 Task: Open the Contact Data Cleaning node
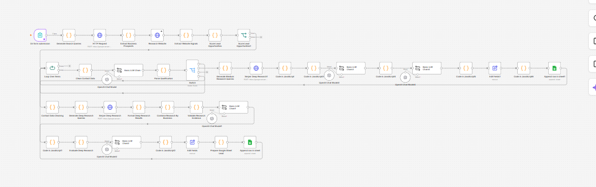pos(52,107)
